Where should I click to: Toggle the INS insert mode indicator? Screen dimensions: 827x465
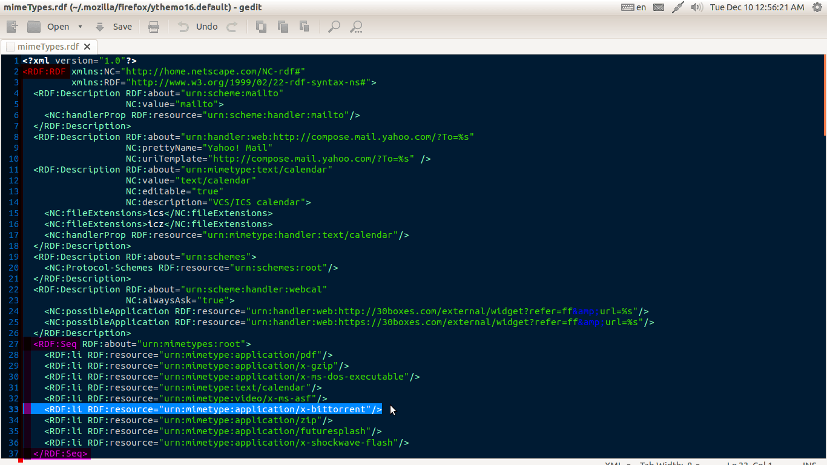point(809,464)
